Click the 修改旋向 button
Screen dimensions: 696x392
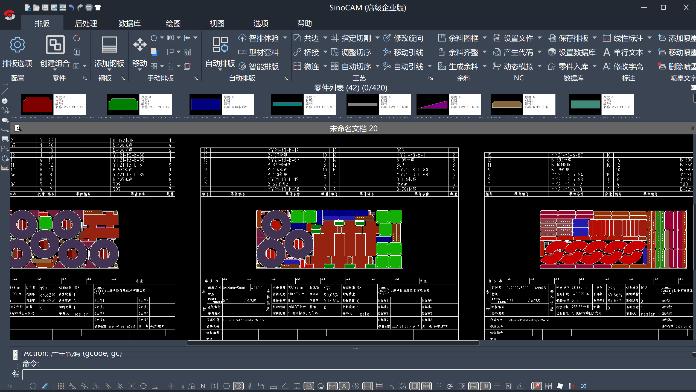click(x=403, y=38)
